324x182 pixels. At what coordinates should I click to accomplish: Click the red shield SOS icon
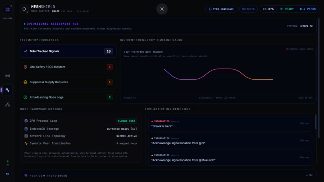[25, 67]
